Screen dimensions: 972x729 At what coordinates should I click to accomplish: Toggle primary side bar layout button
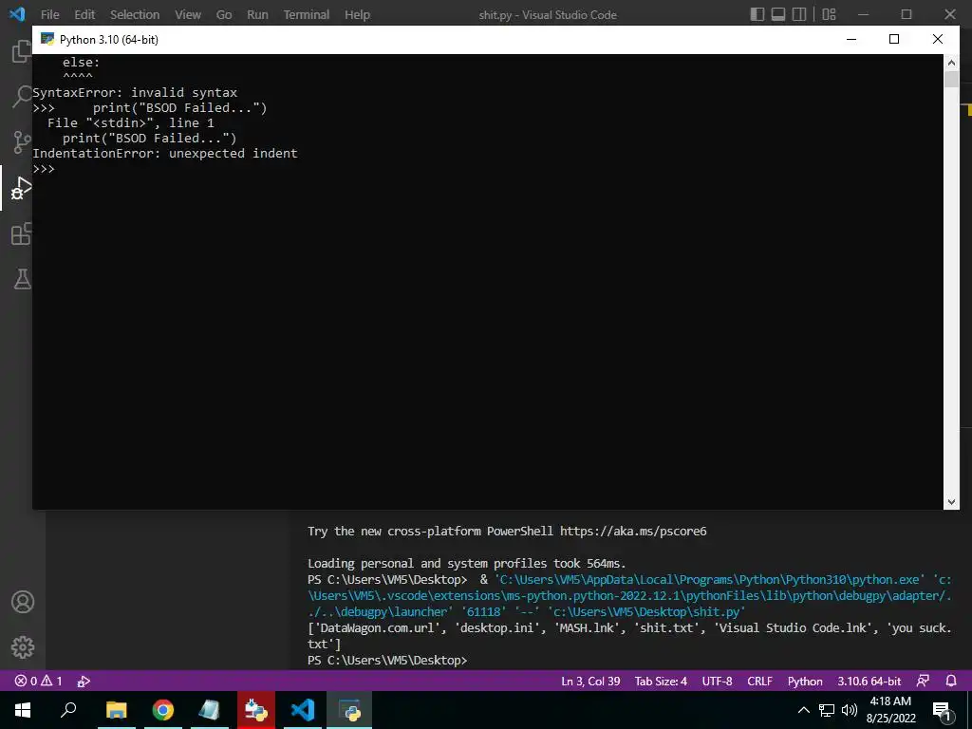click(757, 14)
